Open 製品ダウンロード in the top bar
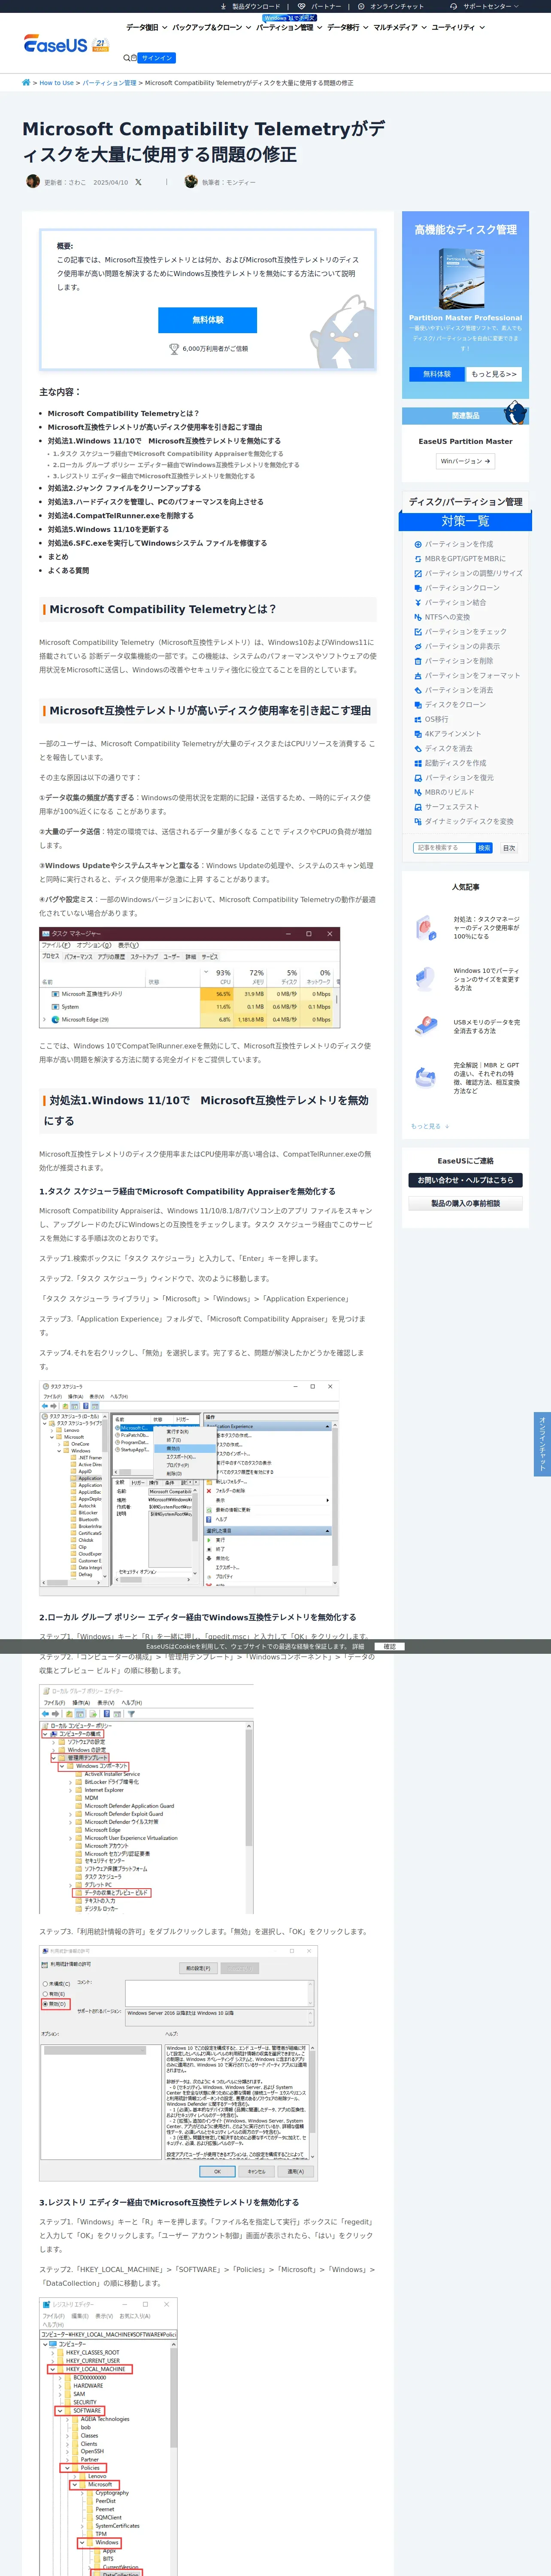 tap(251, 6)
